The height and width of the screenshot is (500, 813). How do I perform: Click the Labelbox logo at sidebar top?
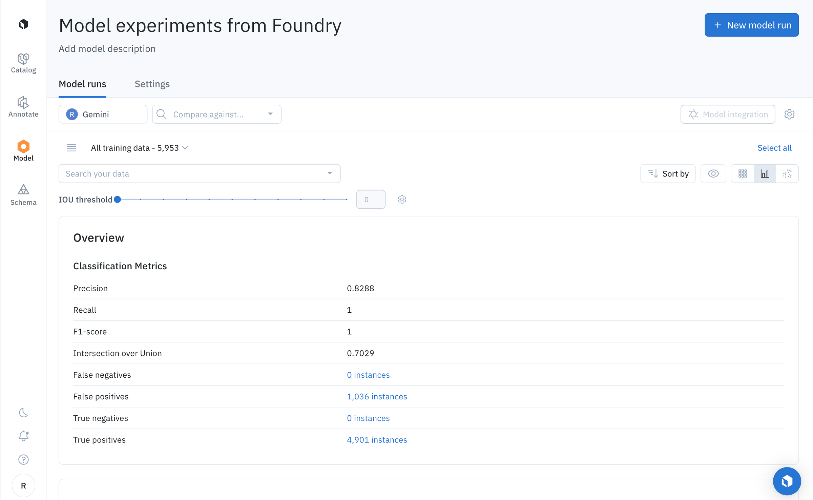23,24
